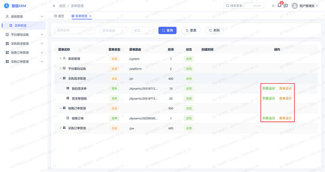Toggle the sidebar collapse hamburger icon
This screenshot has height=172, width=325.
tap(54, 6)
